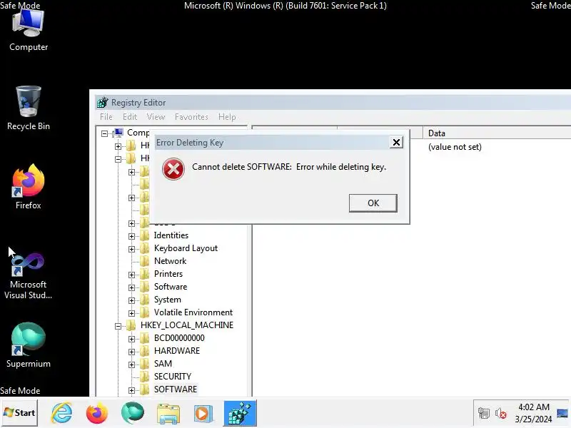Open Supermium from the taskbar

(132, 413)
